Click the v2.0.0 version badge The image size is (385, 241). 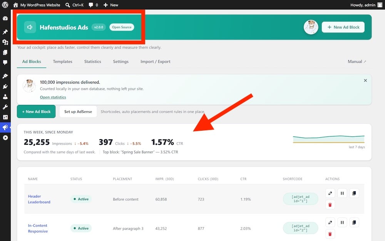point(99,27)
